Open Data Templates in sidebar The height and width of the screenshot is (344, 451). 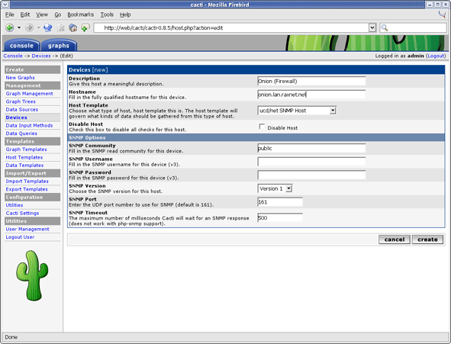click(x=24, y=166)
